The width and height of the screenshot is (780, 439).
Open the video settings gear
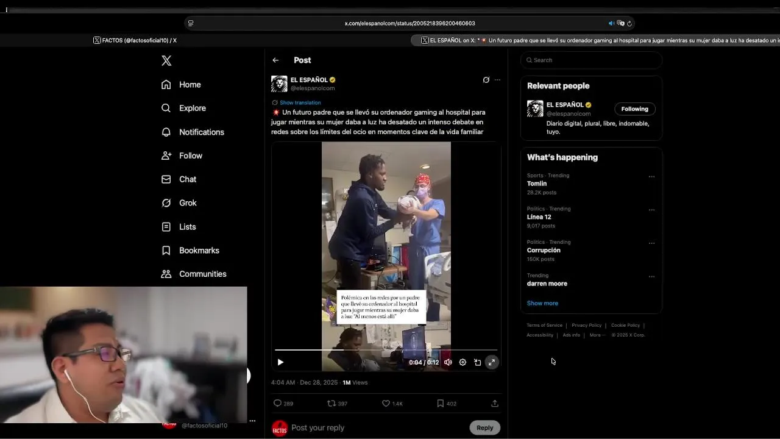pyautogui.click(x=463, y=362)
